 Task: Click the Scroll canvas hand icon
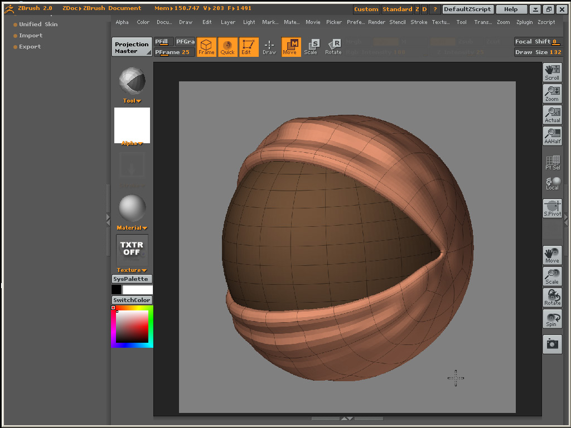(x=552, y=72)
